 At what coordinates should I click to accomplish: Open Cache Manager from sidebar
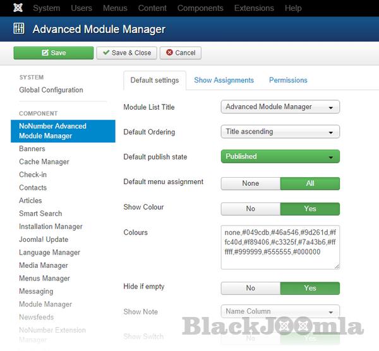44,162
